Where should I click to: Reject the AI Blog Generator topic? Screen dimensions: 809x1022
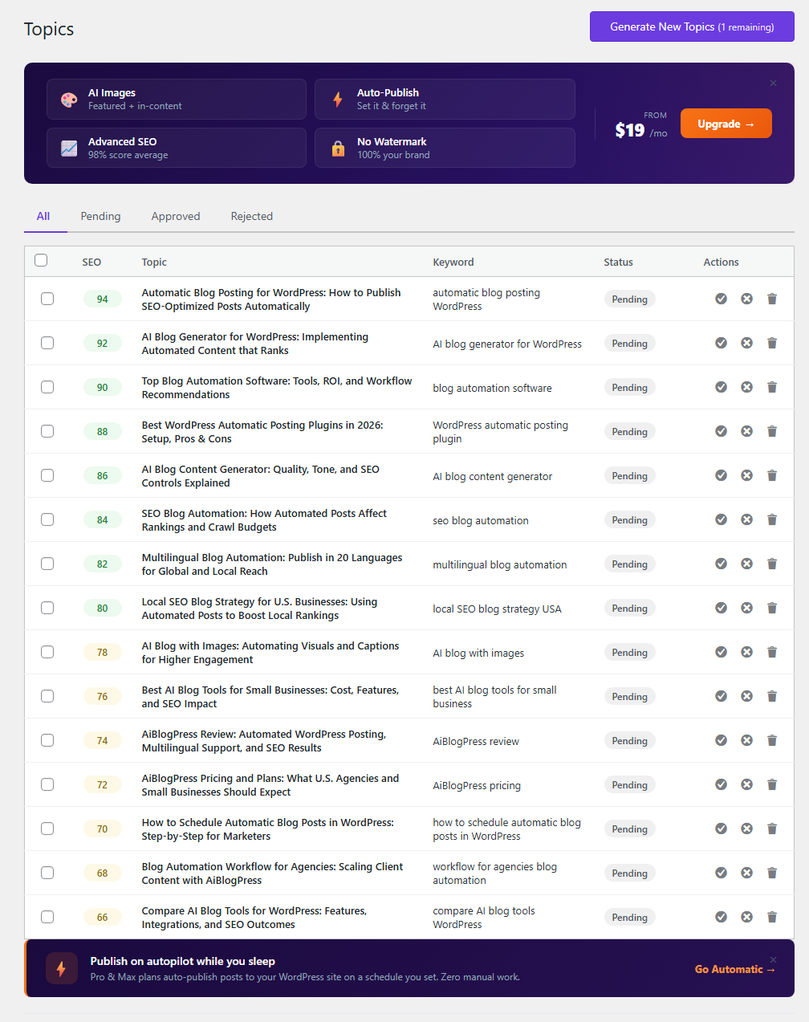[x=746, y=343]
